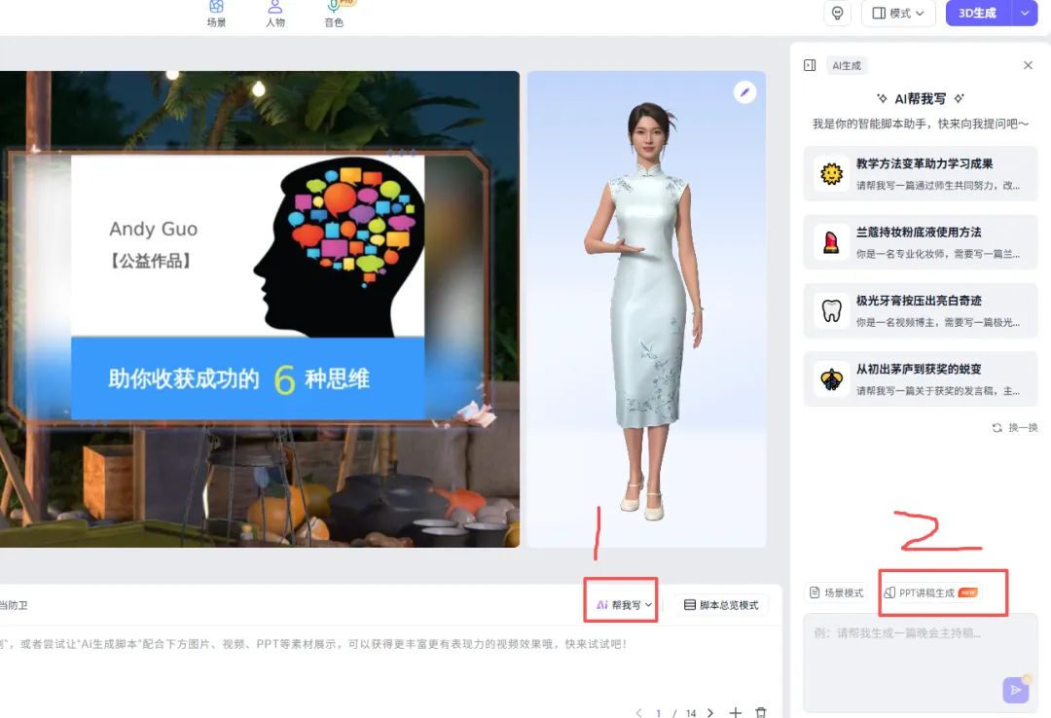Open the Ai 帮我写 dropdown
This screenshot has width=1051, height=718.
[624, 605]
